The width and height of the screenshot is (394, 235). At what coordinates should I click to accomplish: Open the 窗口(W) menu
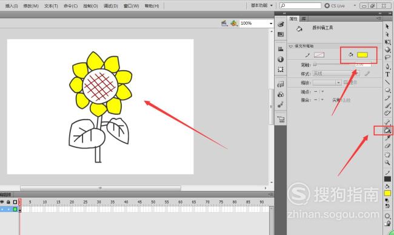(x=131, y=6)
